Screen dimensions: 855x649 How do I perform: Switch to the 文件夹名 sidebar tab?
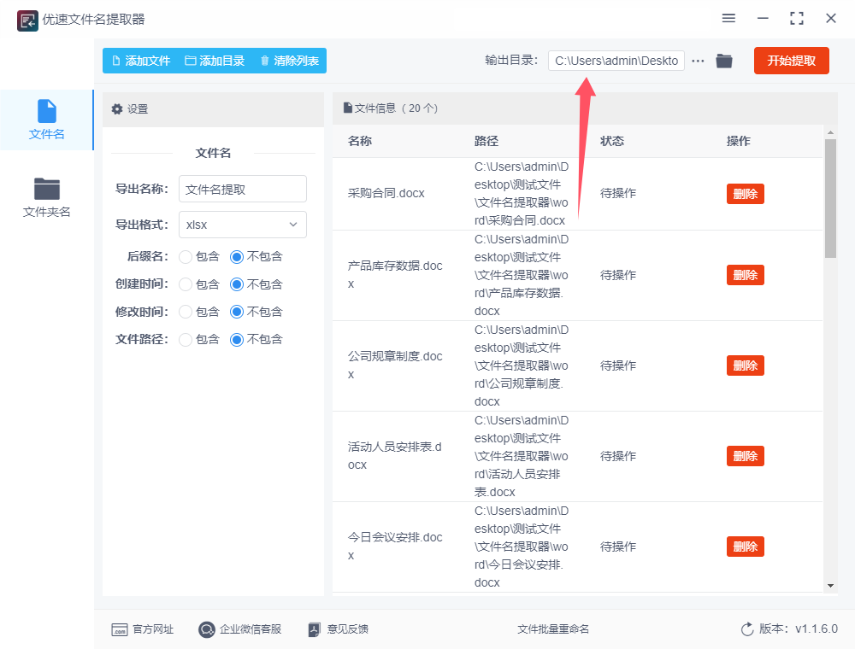coord(47,197)
